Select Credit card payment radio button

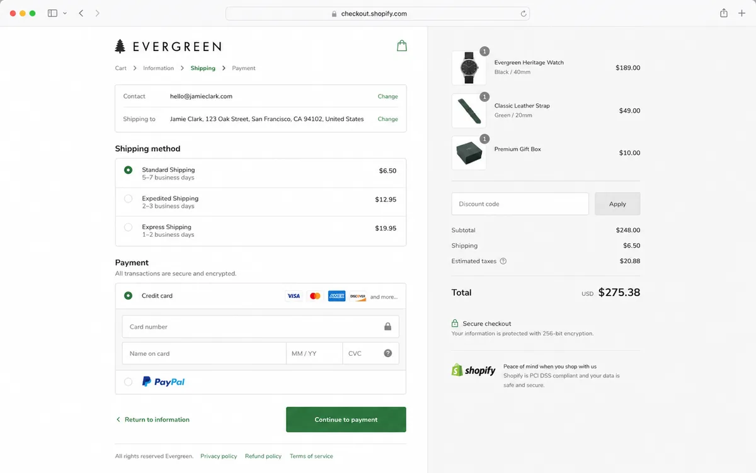coord(129,295)
